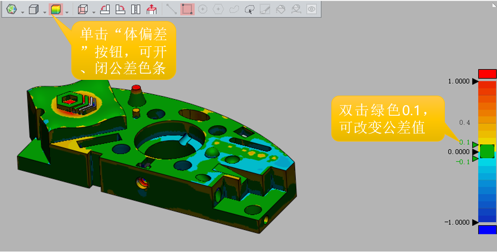
Task: Click the 0.0000 center value label
Action: 459,152
